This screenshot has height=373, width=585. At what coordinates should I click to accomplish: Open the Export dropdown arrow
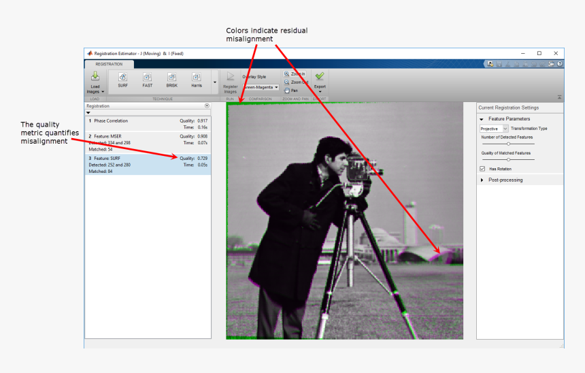click(x=320, y=92)
